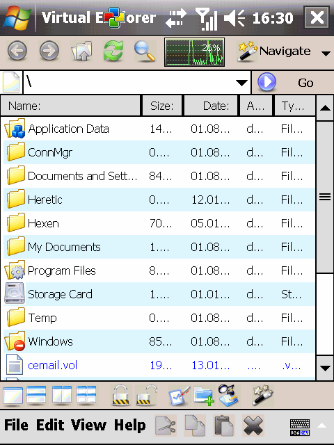Sort by the Name column header
The height and width of the screenshot is (445, 334).
(70, 106)
